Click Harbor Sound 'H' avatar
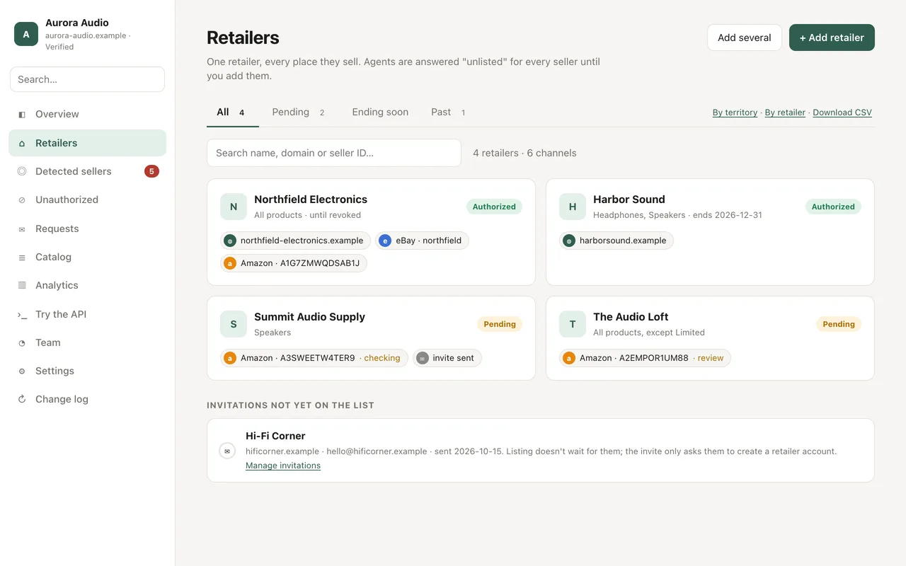Viewport: 906px width, 566px height. [x=573, y=207]
